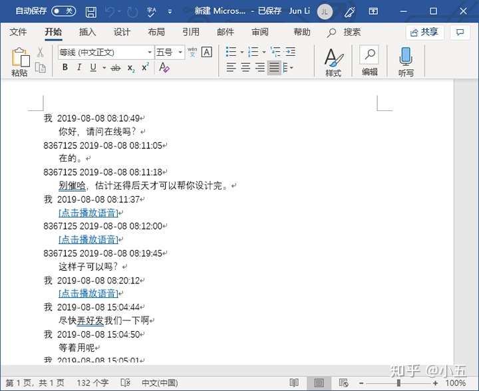Viewport: 479px width, 391px height.
Task: Click the JL account avatar
Action: click(x=325, y=12)
